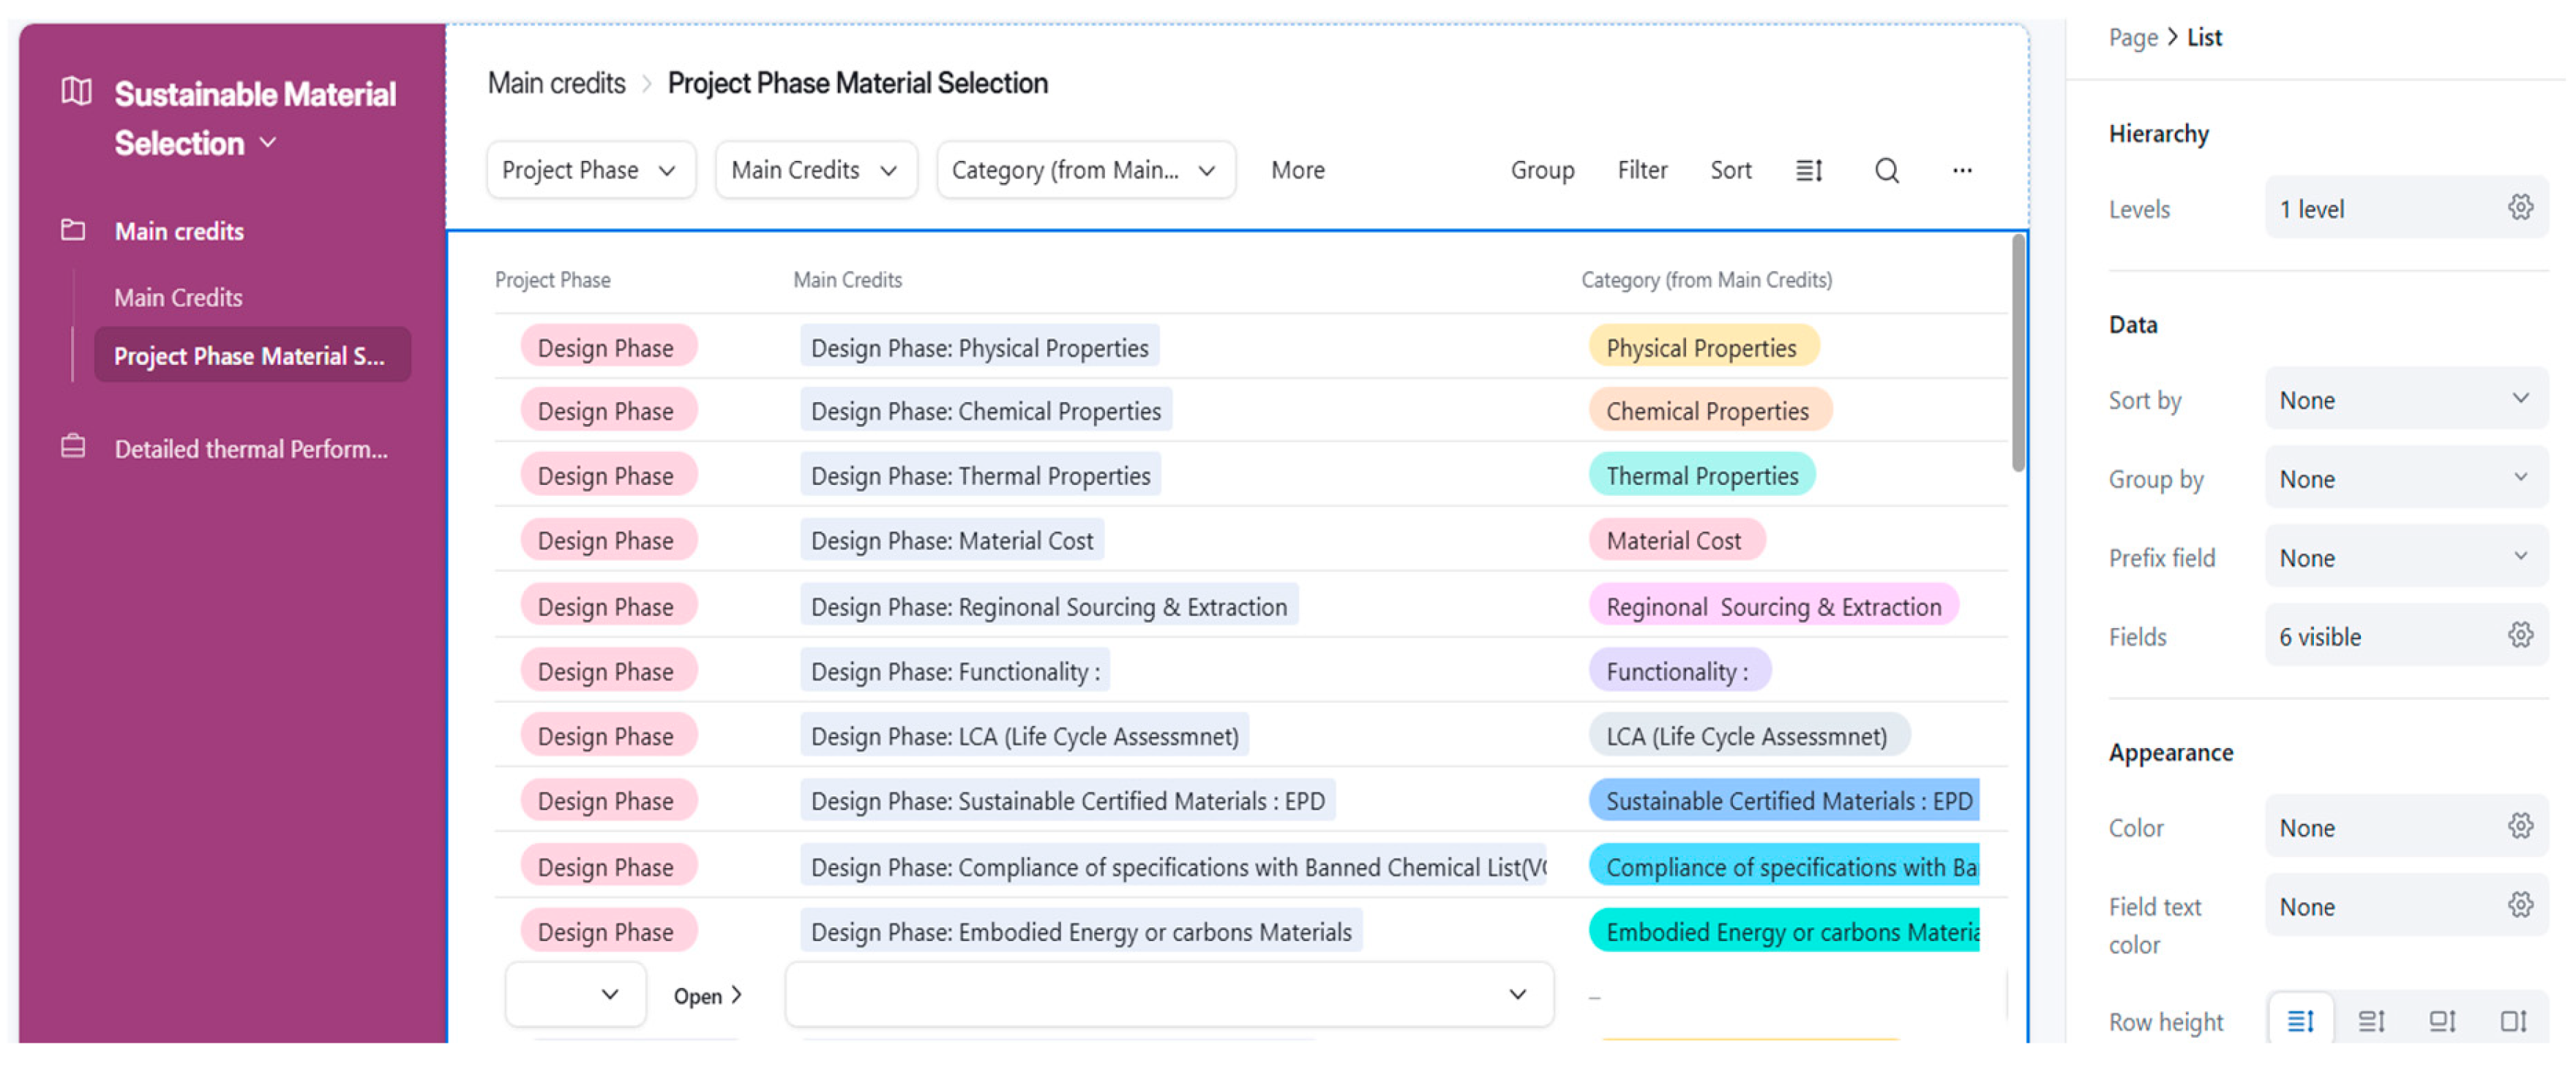Open the Field text color settings gear
The width and height of the screenshot is (2576, 1072).
[x=2520, y=904]
